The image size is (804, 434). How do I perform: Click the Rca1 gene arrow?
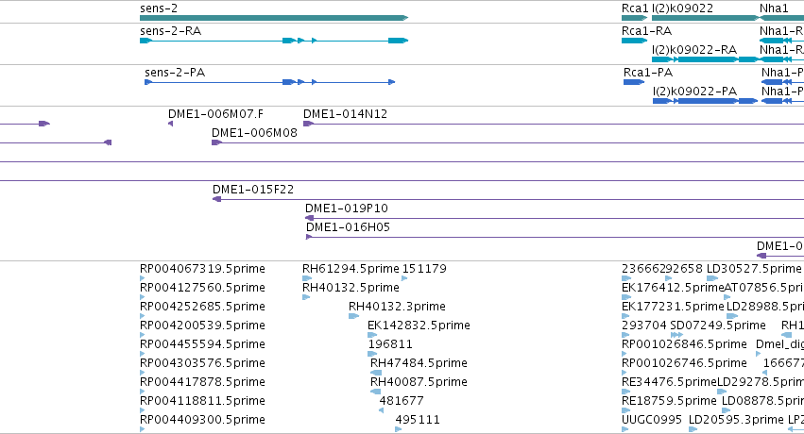[x=634, y=18]
